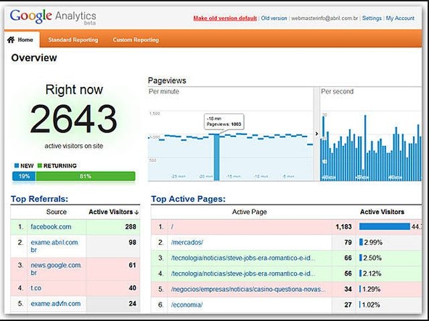Open the Old version link

[274, 18]
